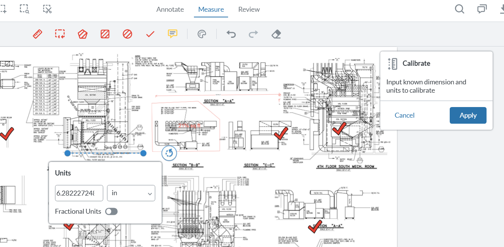Viewport: 504px width, 247px height.
Task: Select the ruler distance measurement tool
Action: pyautogui.click(x=37, y=34)
